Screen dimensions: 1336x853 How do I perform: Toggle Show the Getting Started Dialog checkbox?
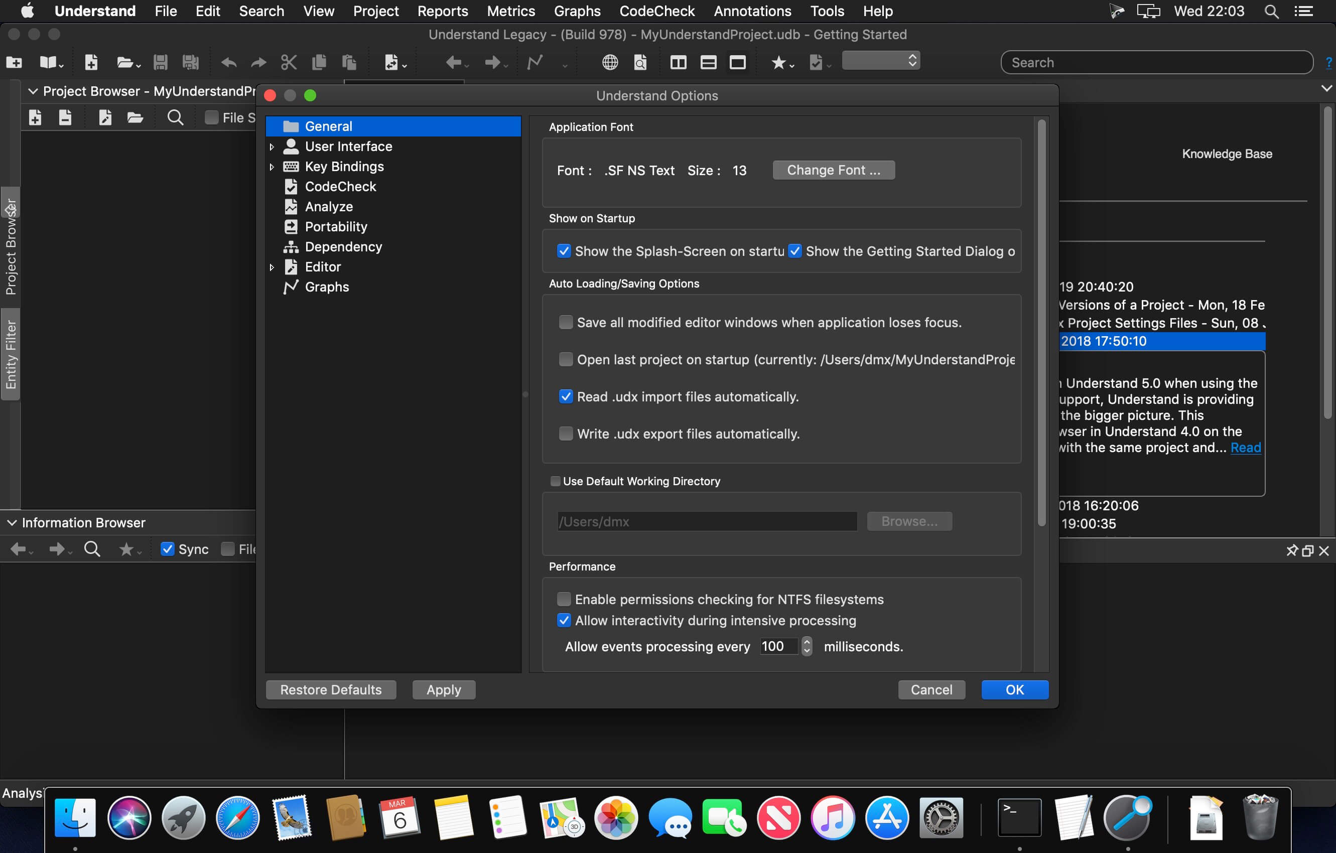pyautogui.click(x=794, y=251)
